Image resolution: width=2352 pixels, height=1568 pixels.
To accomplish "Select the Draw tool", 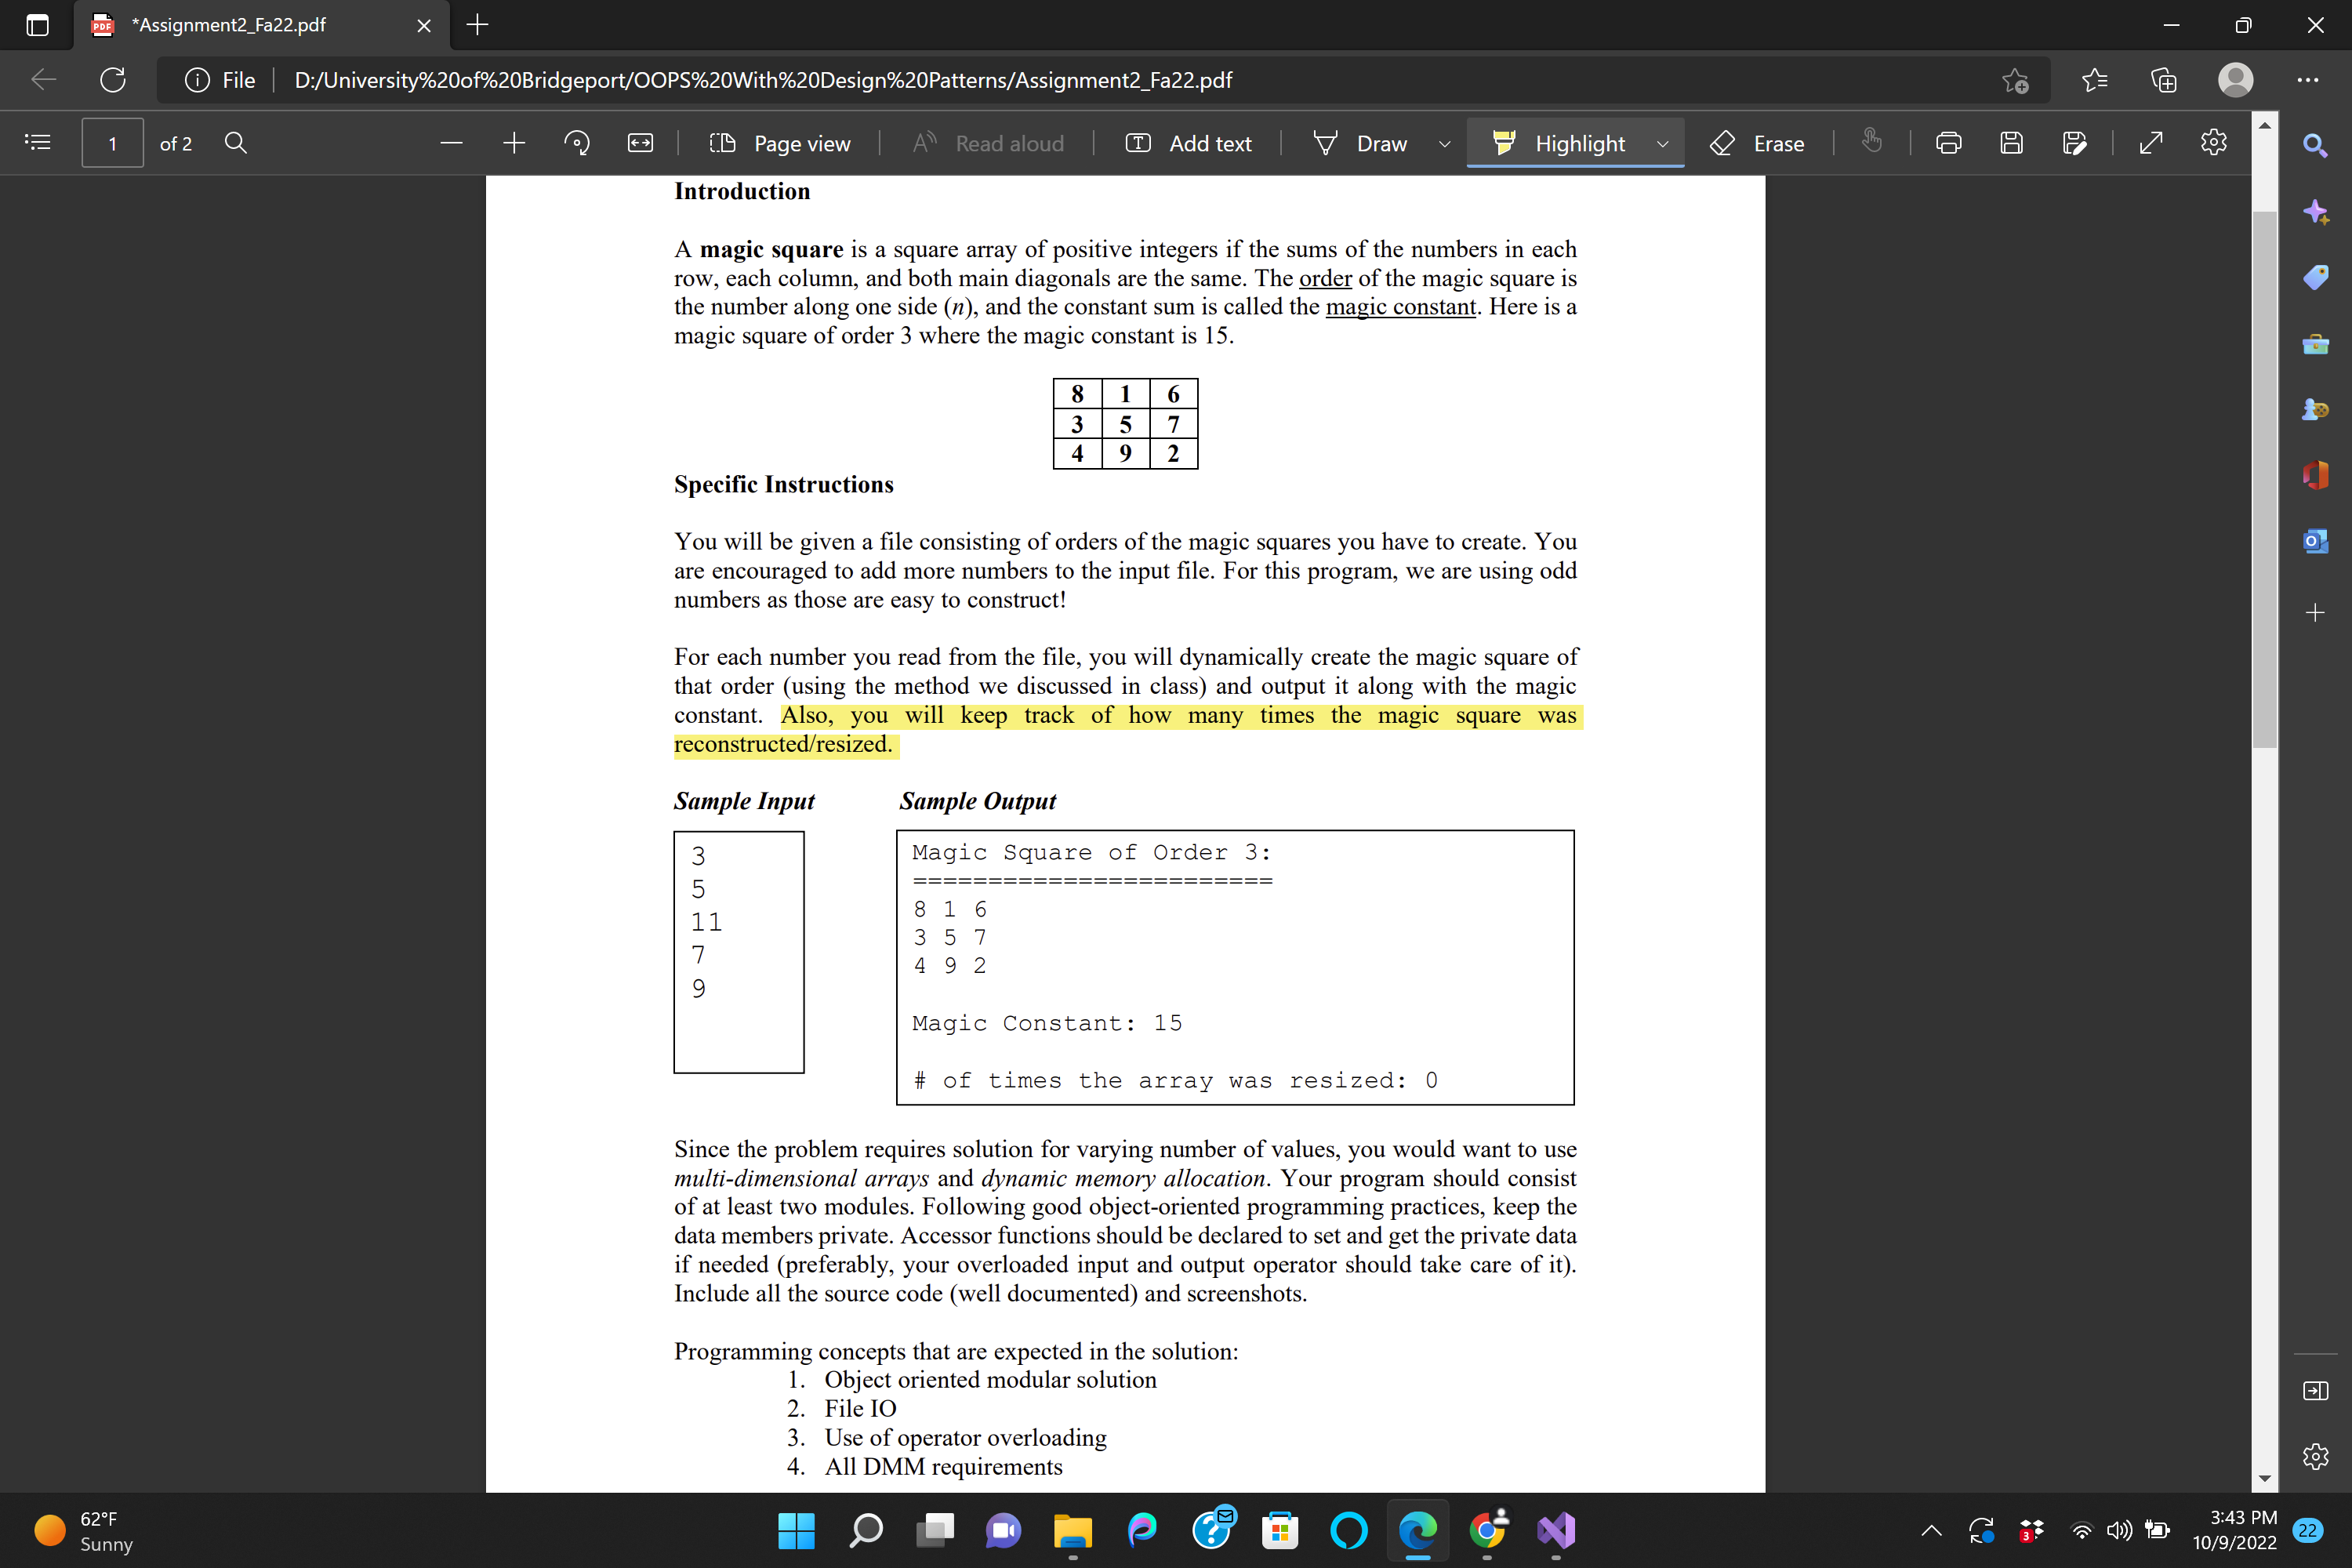I will click(x=1381, y=142).
